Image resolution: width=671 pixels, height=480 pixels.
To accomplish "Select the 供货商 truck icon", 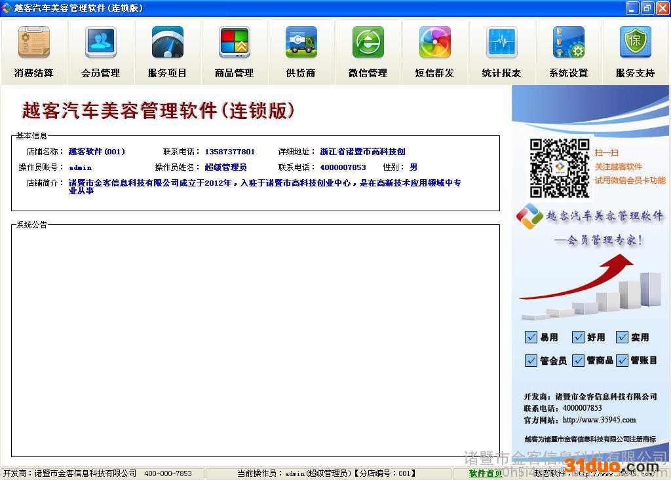I will pyautogui.click(x=301, y=43).
